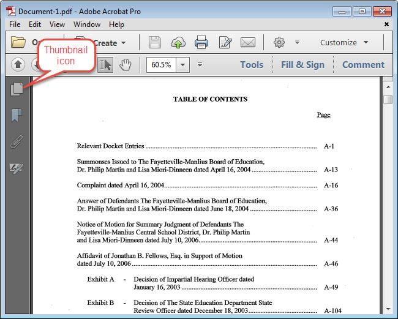Click the cloud upload icon
This screenshot has height=319, width=398.
click(x=178, y=42)
